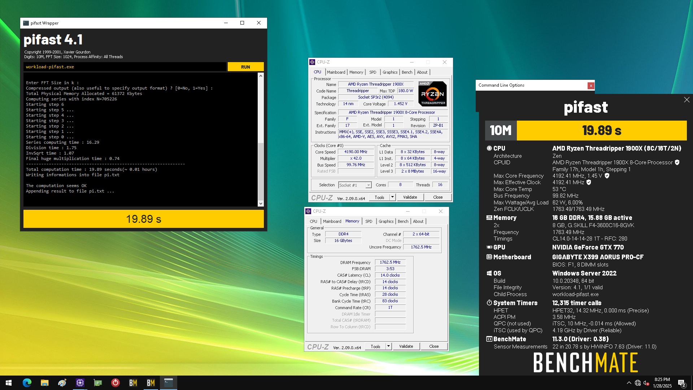This screenshot has width=693, height=390.
Task: Click the System Timers stopwatch icon
Action: [489, 303]
